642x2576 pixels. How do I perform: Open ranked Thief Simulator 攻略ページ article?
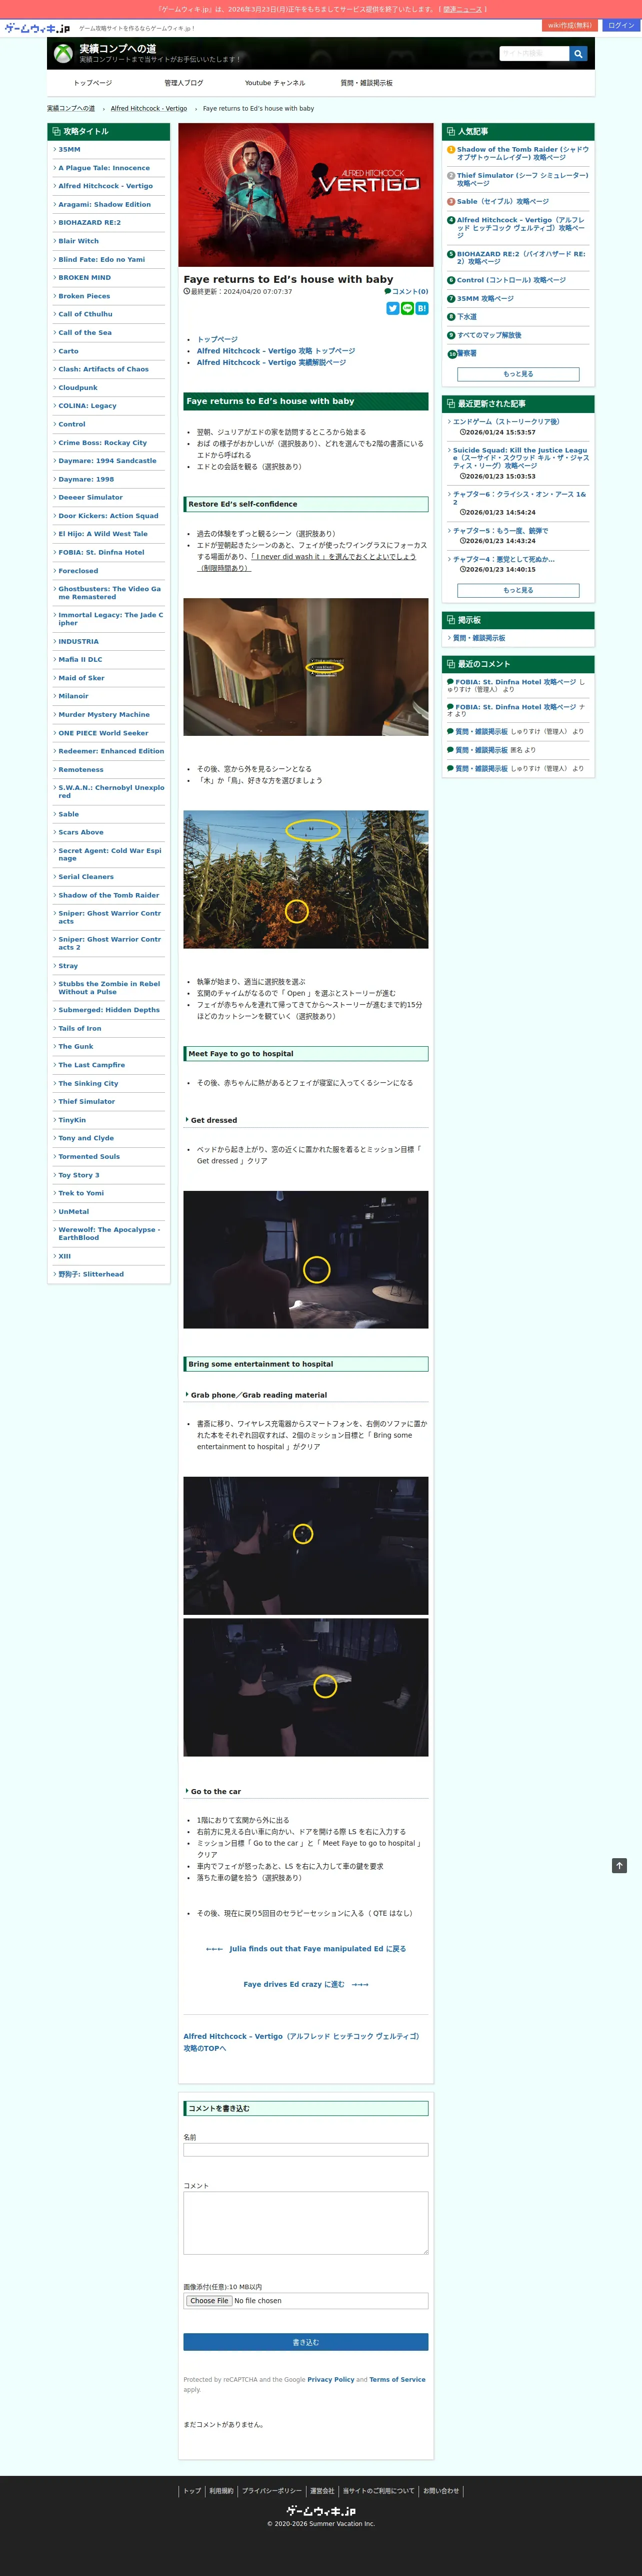click(x=521, y=179)
